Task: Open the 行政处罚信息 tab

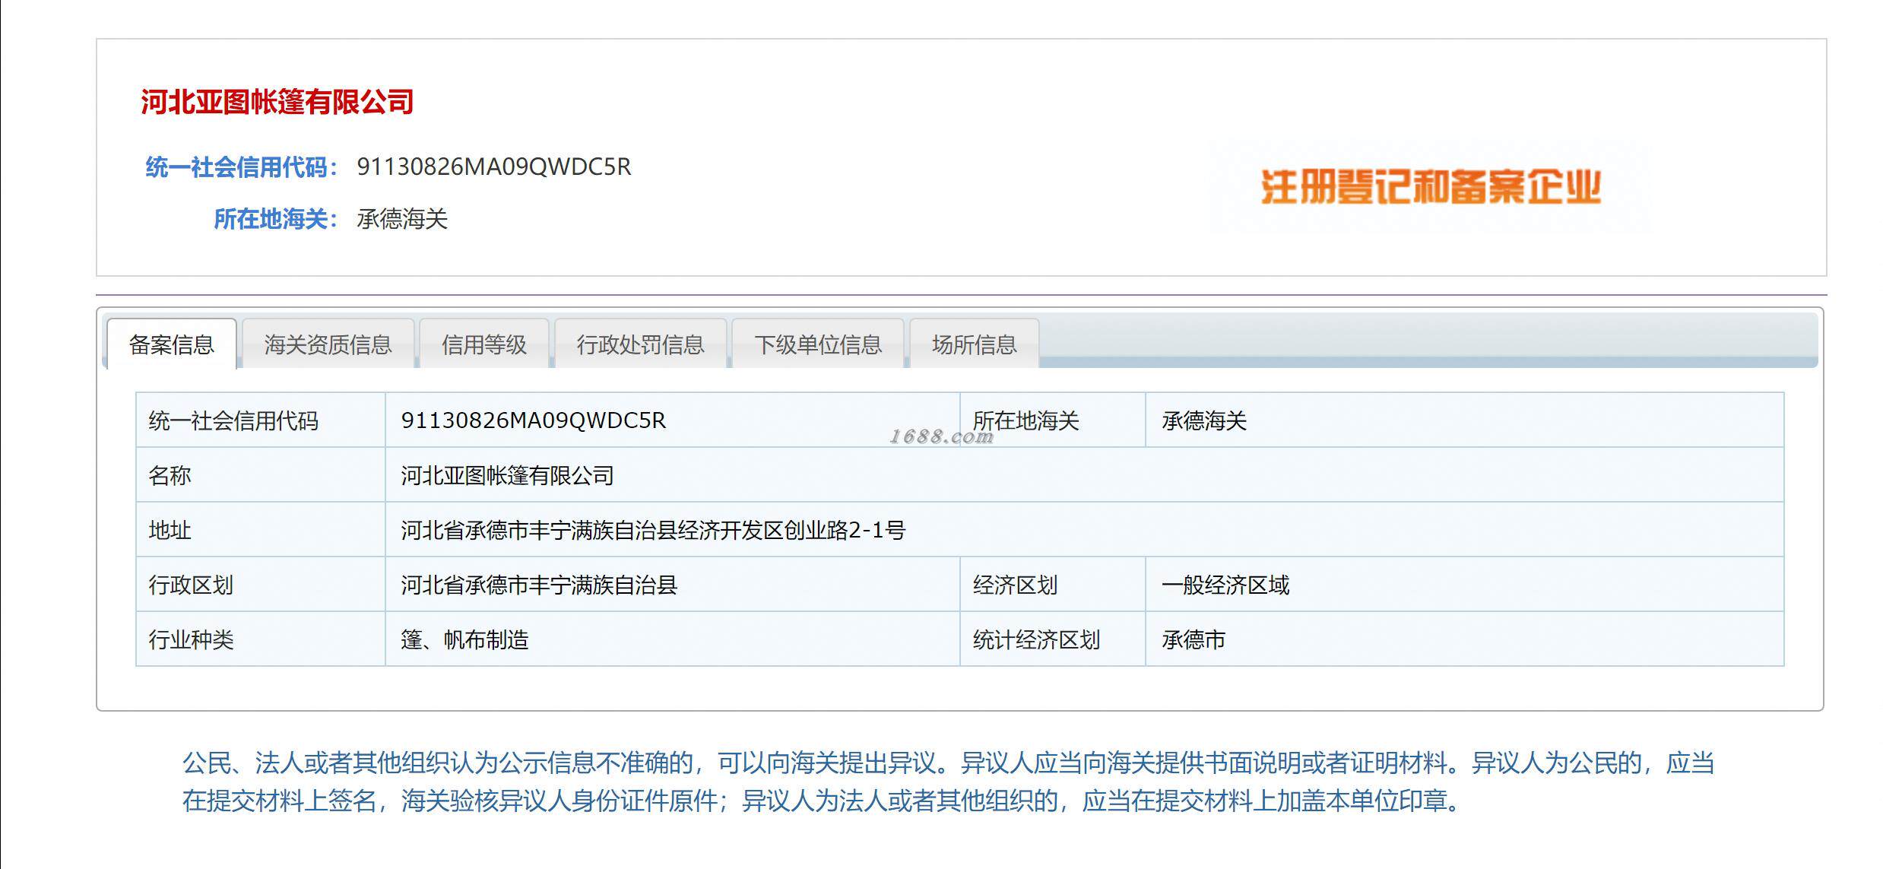Action: pyautogui.click(x=640, y=344)
